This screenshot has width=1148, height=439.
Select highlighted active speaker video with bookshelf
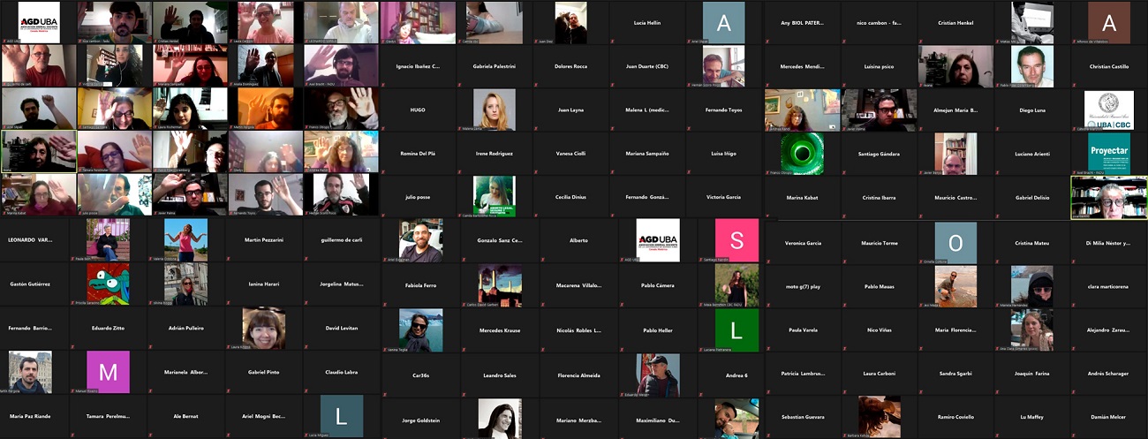pos(1108,196)
